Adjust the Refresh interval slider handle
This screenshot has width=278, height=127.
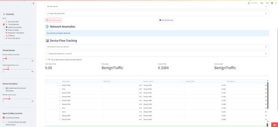pos(9,99)
